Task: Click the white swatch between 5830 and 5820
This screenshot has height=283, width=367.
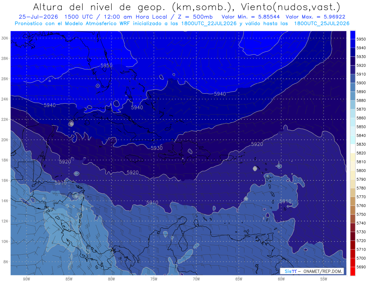Action: (x=353, y=148)
